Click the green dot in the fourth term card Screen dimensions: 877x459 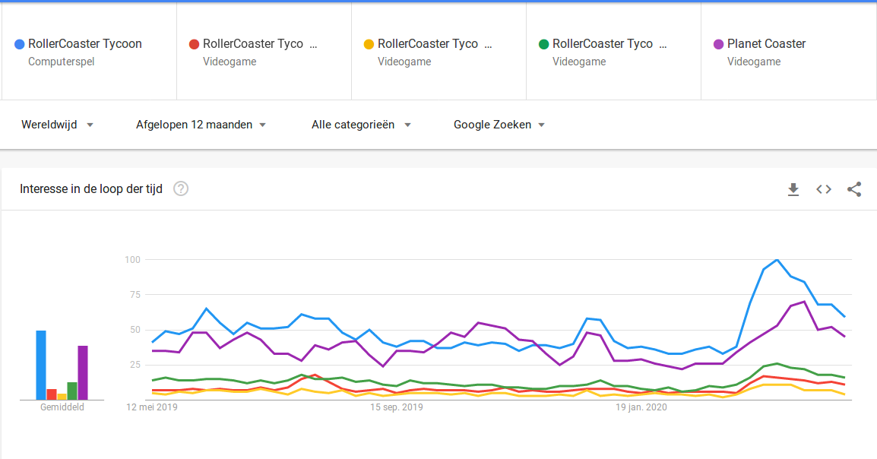[543, 44]
